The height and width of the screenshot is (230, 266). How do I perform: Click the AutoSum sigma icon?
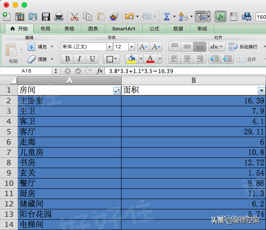(x=167, y=17)
